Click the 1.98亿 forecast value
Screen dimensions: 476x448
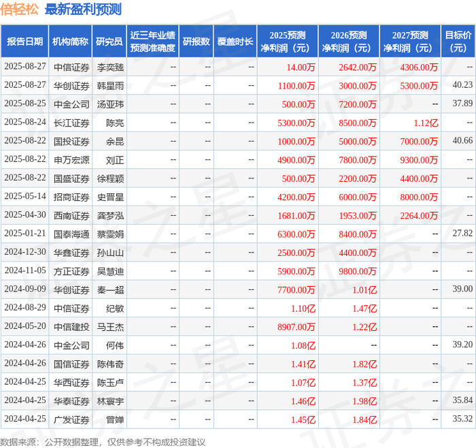pos(364,401)
